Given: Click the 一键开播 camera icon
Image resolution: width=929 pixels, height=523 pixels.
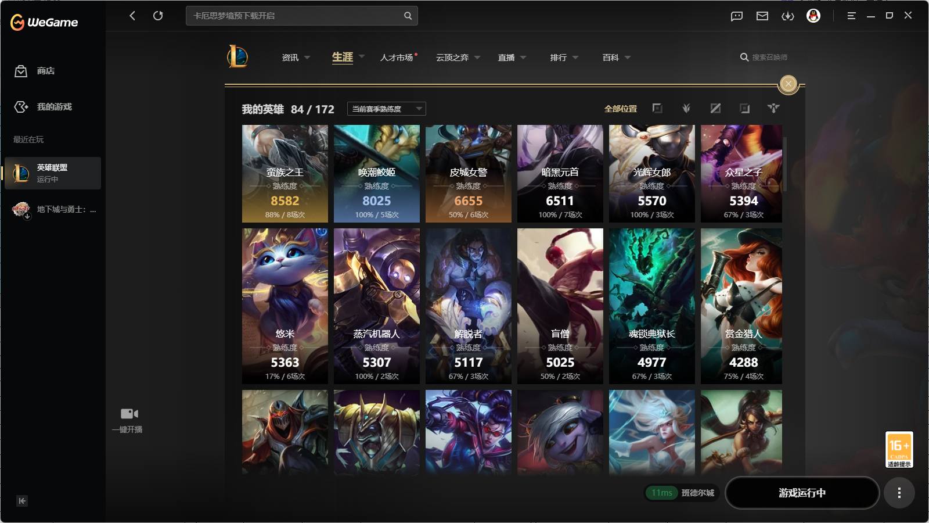Looking at the screenshot, I should coord(129,414).
